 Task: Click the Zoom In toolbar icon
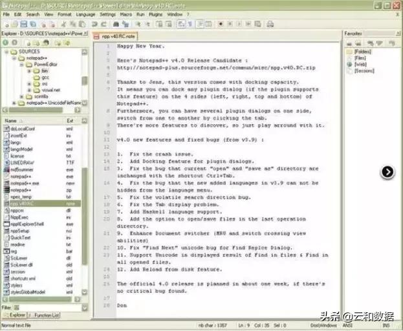138,25
